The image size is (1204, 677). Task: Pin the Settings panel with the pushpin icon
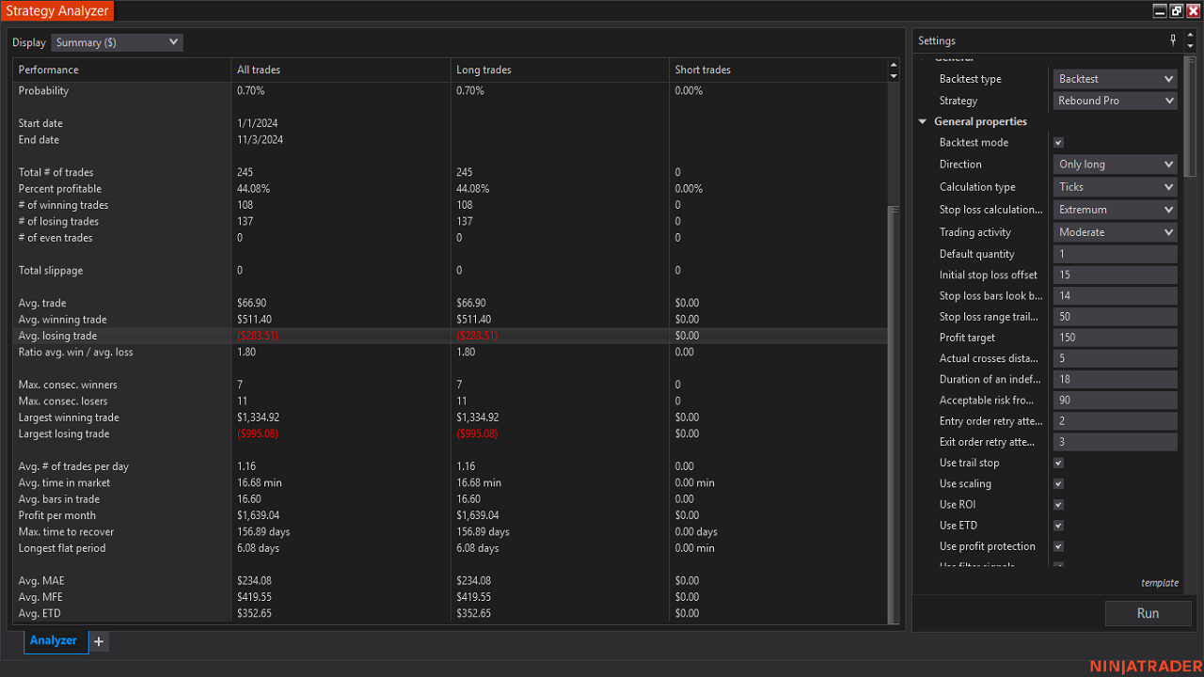(1173, 40)
